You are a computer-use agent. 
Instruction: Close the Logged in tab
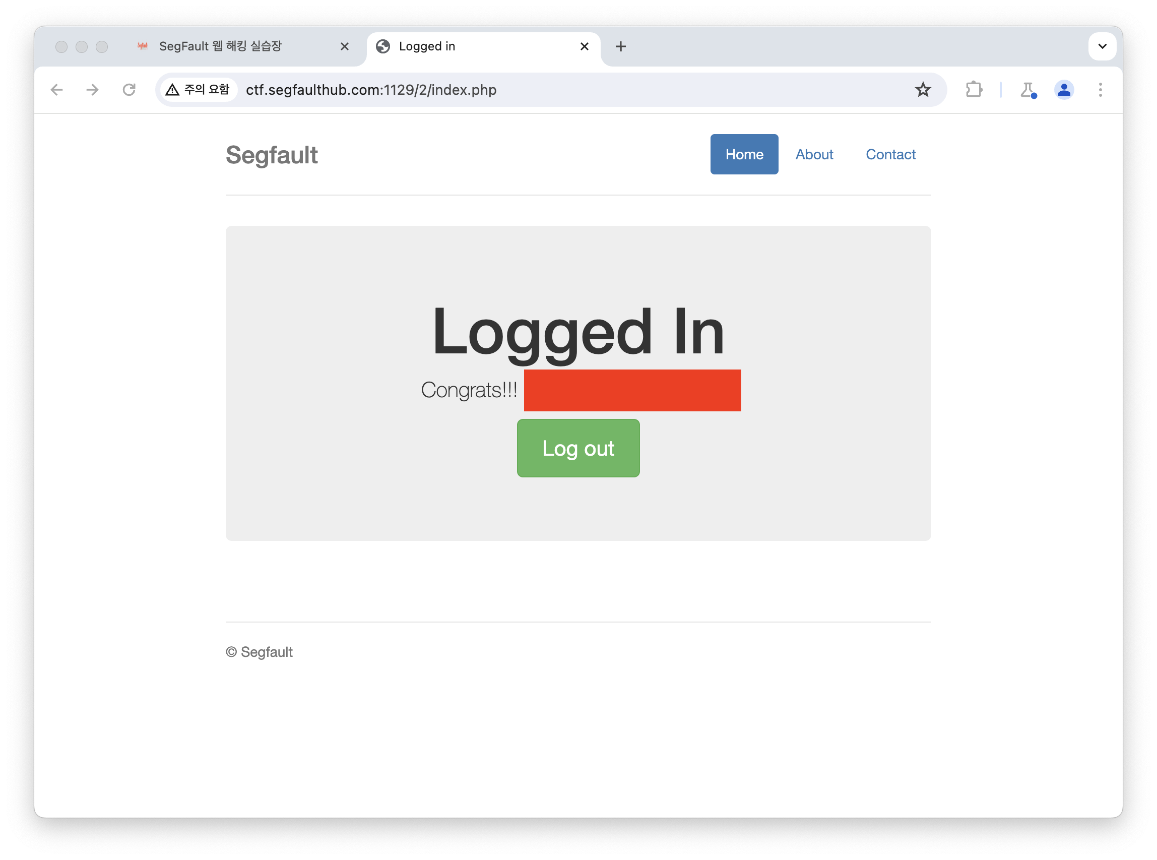pos(585,46)
